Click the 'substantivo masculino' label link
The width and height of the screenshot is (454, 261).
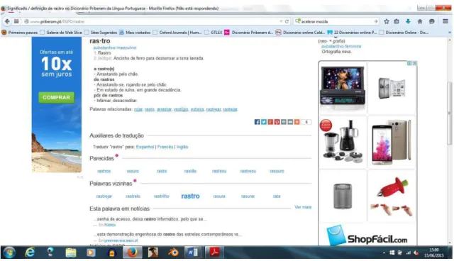[x=115, y=48]
